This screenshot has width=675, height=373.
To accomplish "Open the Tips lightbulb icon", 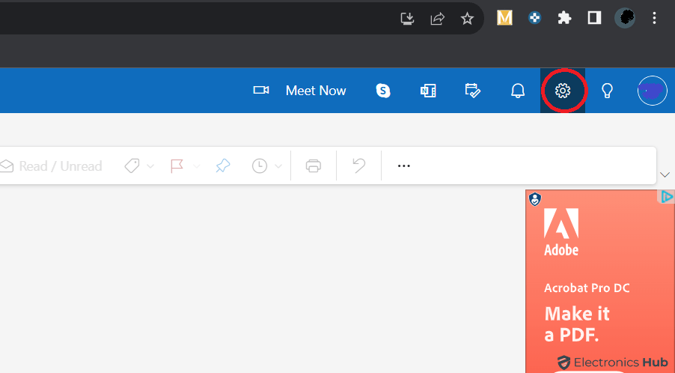I will (x=608, y=91).
